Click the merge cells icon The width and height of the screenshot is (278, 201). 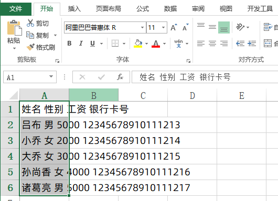pos(268,43)
